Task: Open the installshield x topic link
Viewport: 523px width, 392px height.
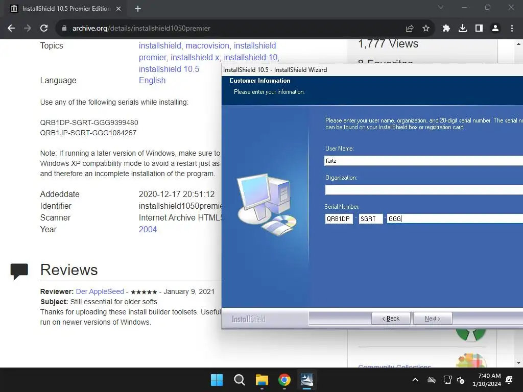Action: pyautogui.click(x=195, y=57)
